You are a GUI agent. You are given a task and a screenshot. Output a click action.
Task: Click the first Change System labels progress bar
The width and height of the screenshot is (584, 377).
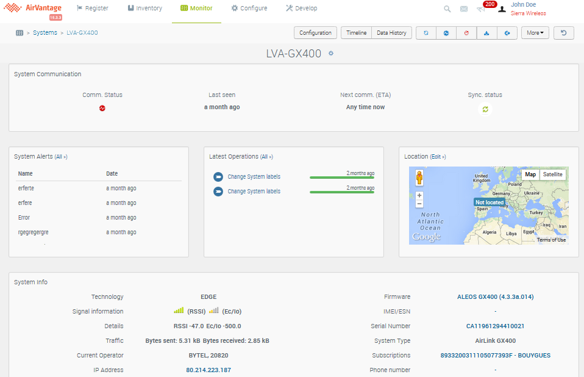tap(341, 178)
